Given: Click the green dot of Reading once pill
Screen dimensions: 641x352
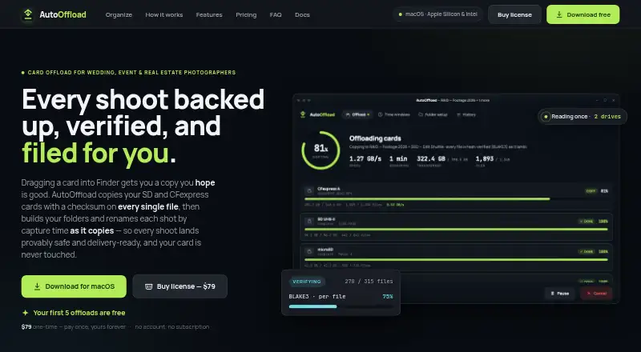Looking at the screenshot, I should pos(546,117).
